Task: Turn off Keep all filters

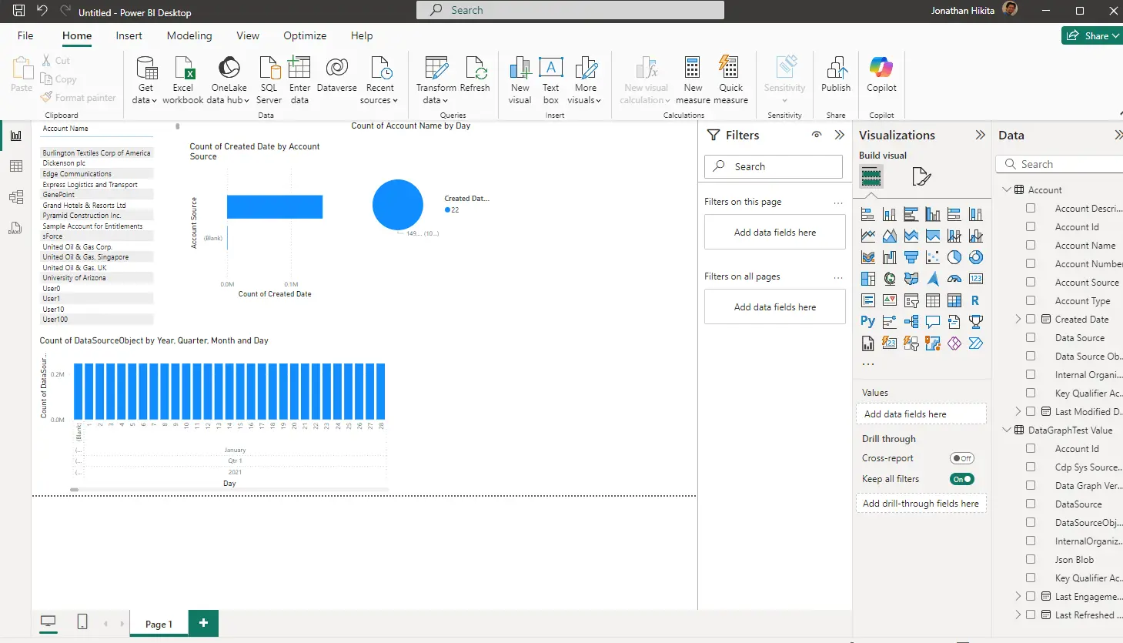Action: pos(961,478)
